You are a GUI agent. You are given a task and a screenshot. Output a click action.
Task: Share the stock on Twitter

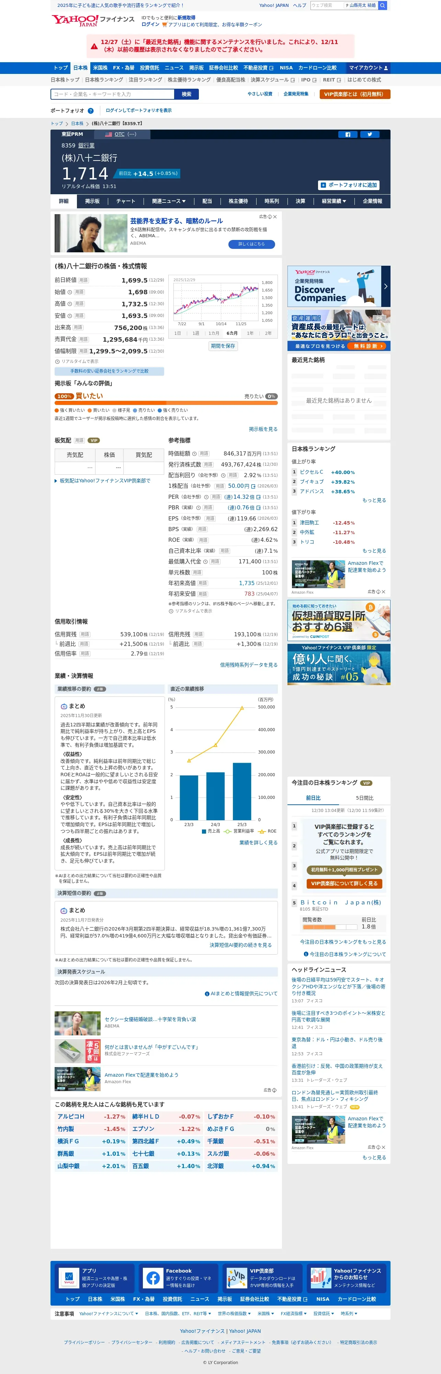pos(370,134)
